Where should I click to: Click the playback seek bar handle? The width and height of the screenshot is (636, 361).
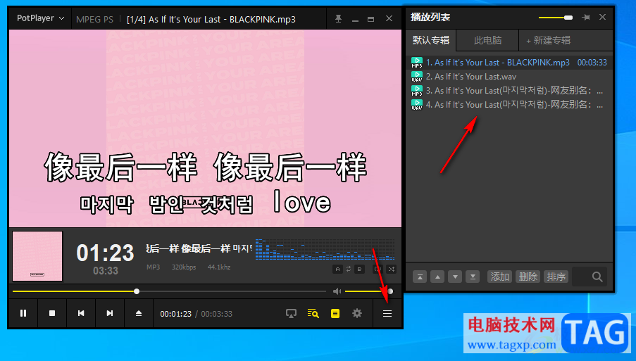pos(137,291)
